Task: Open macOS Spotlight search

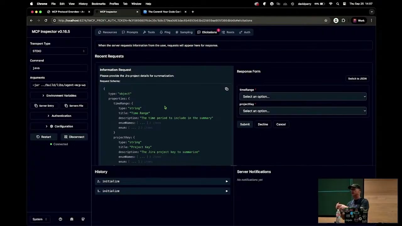Action: coord(338,4)
